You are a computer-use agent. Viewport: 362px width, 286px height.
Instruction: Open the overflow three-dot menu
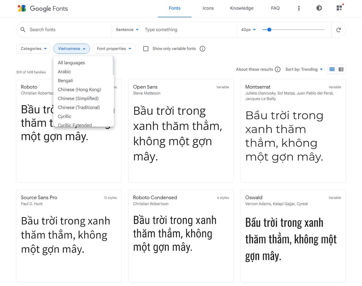[299, 8]
